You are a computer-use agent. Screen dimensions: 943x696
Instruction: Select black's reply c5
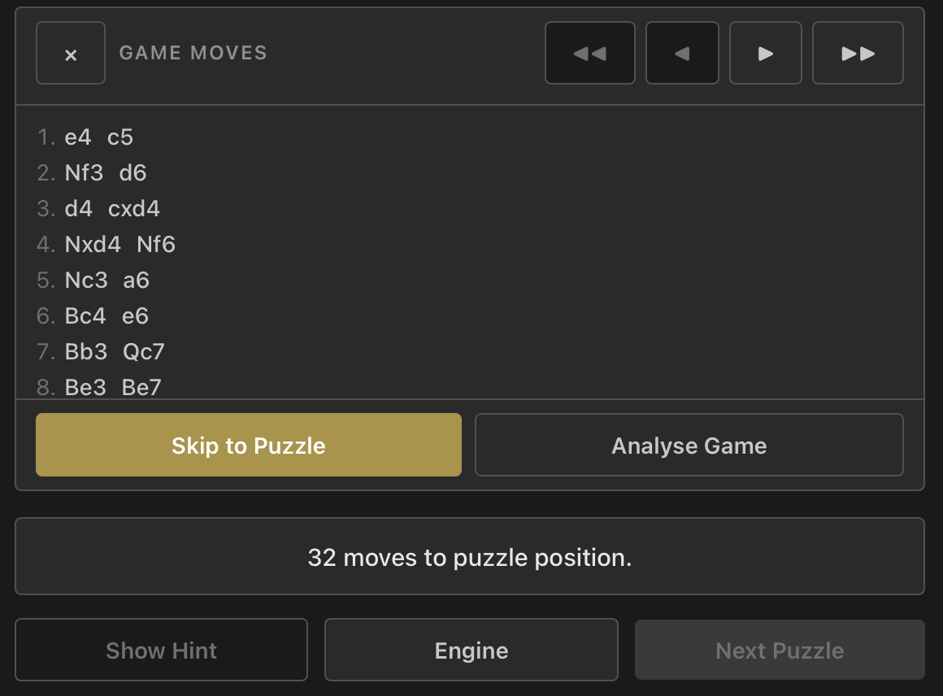pyautogui.click(x=120, y=137)
